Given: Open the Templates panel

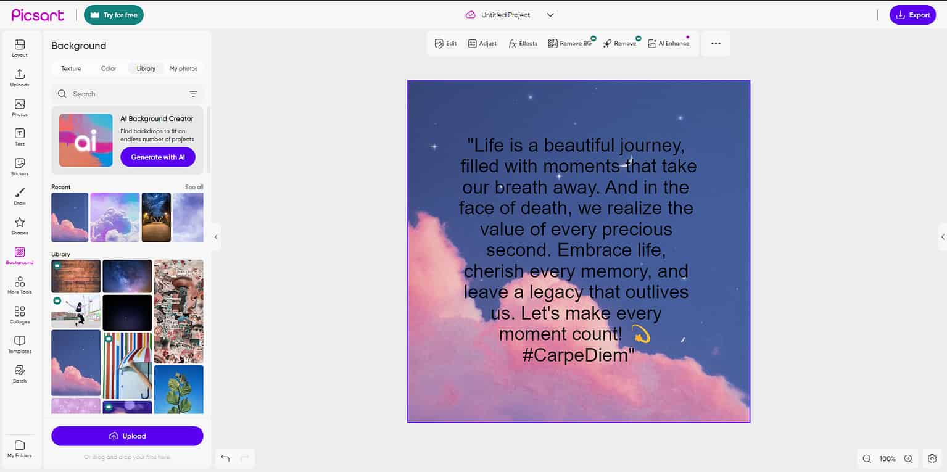Looking at the screenshot, I should (x=19, y=344).
